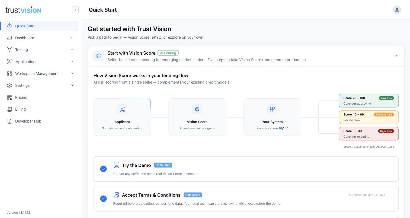Click the Accept Terms & Conditions completed checkmark
Viewport: 410px width, 218px height.
click(103, 199)
